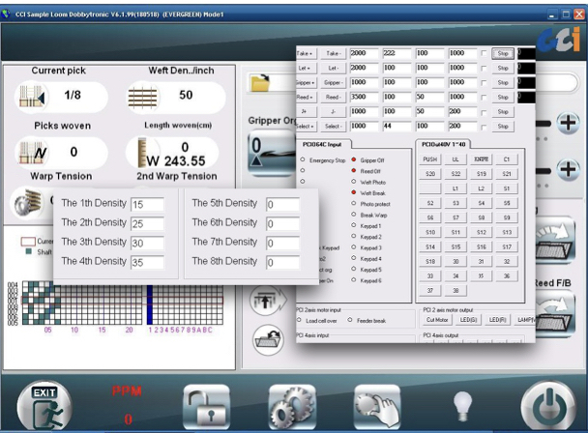This screenshot has height=433, width=588.
Task: Click the L1 output button
Action: (456, 188)
